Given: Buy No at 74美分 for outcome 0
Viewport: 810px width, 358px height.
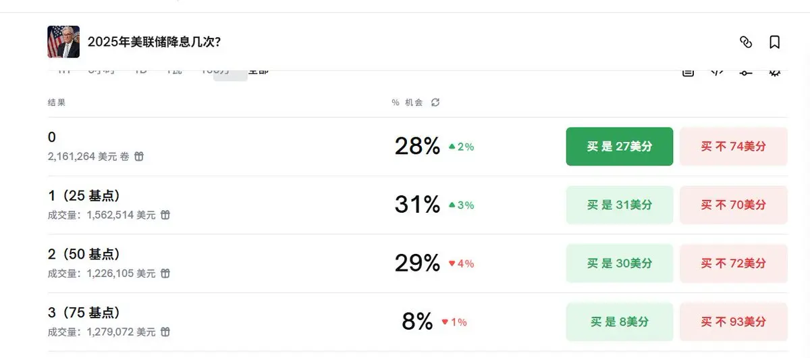Looking at the screenshot, I should tap(734, 147).
